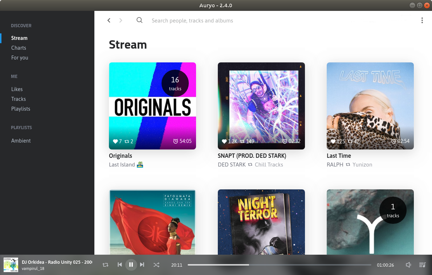The height and width of the screenshot is (275, 432).
Task: Mute the volume speaker icon
Action: pyautogui.click(x=408, y=265)
